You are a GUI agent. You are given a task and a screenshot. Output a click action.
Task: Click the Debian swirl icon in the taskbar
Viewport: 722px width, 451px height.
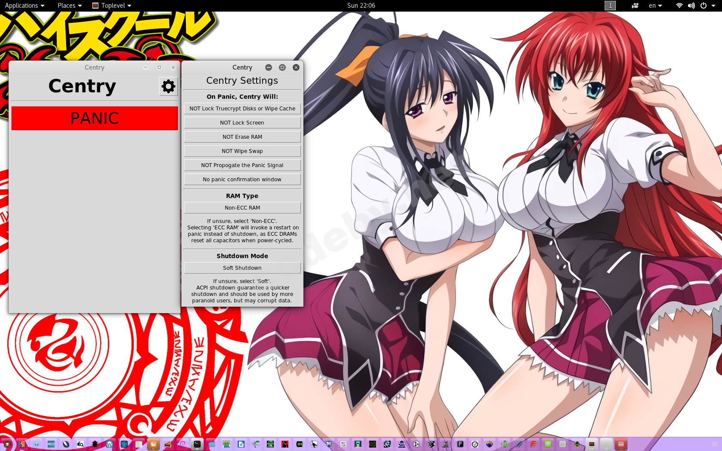[x=183, y=444]
